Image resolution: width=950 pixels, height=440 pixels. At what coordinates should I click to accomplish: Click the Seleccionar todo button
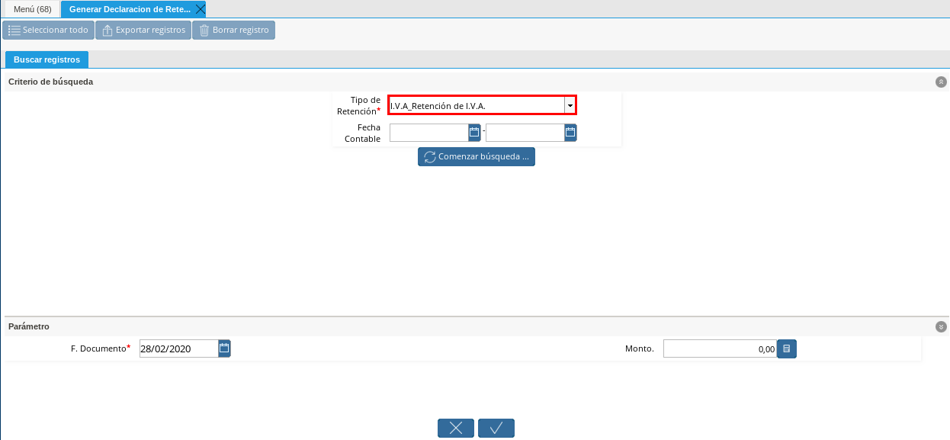point(48,31)
